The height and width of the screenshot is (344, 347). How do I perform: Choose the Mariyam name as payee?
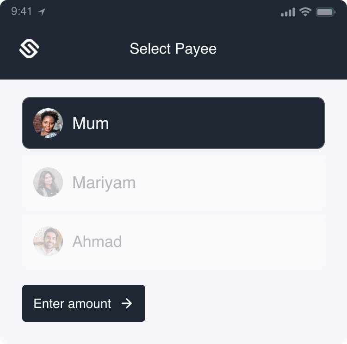pos(104,183)
